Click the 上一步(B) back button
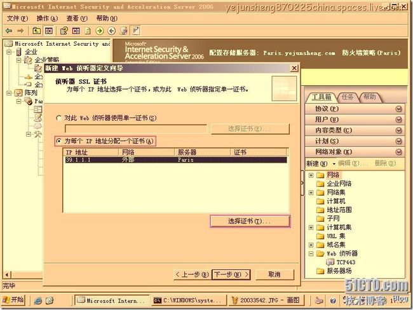The width and height of the screenshot is (413, 310). [192, 274]
